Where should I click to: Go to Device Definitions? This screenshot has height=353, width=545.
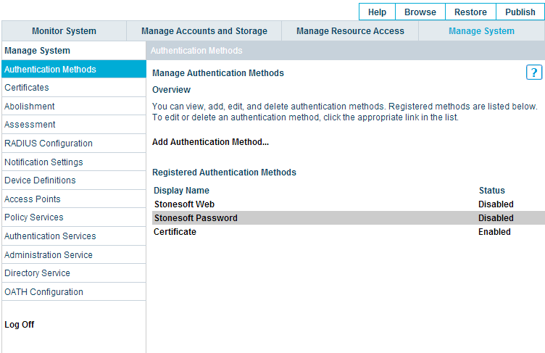click(40, 180)
